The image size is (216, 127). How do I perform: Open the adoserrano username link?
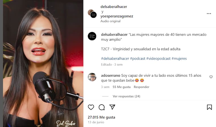111,76
